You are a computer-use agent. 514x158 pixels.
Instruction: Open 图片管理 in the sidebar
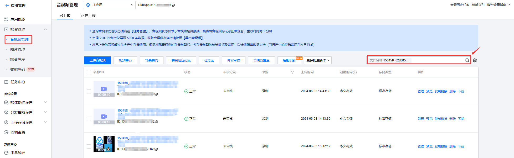[x=18, y=49]
